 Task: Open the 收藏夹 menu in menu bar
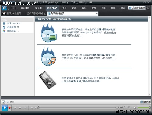point(64,2)
